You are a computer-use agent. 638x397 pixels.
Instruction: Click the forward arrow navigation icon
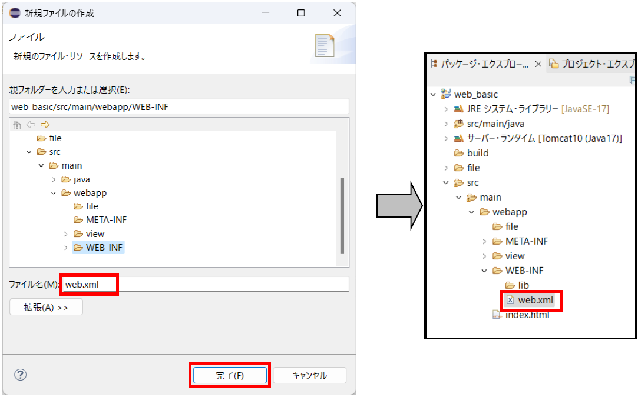click(45, 125)
